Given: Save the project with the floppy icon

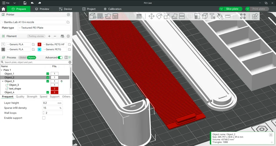Looking at the screenshot, I should pos(25,3).
